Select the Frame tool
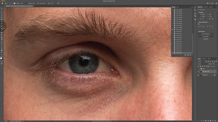The height and width of the screenshot is (122, 218). (2, 19)
